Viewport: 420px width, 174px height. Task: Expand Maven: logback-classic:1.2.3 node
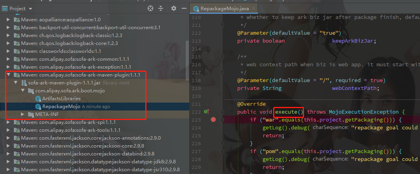click(x=8, y=35)
